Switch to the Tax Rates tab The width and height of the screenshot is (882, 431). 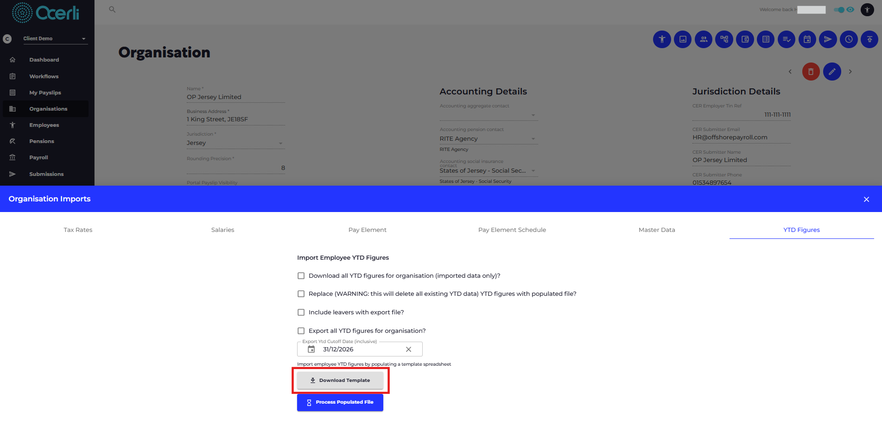point(78,230)
